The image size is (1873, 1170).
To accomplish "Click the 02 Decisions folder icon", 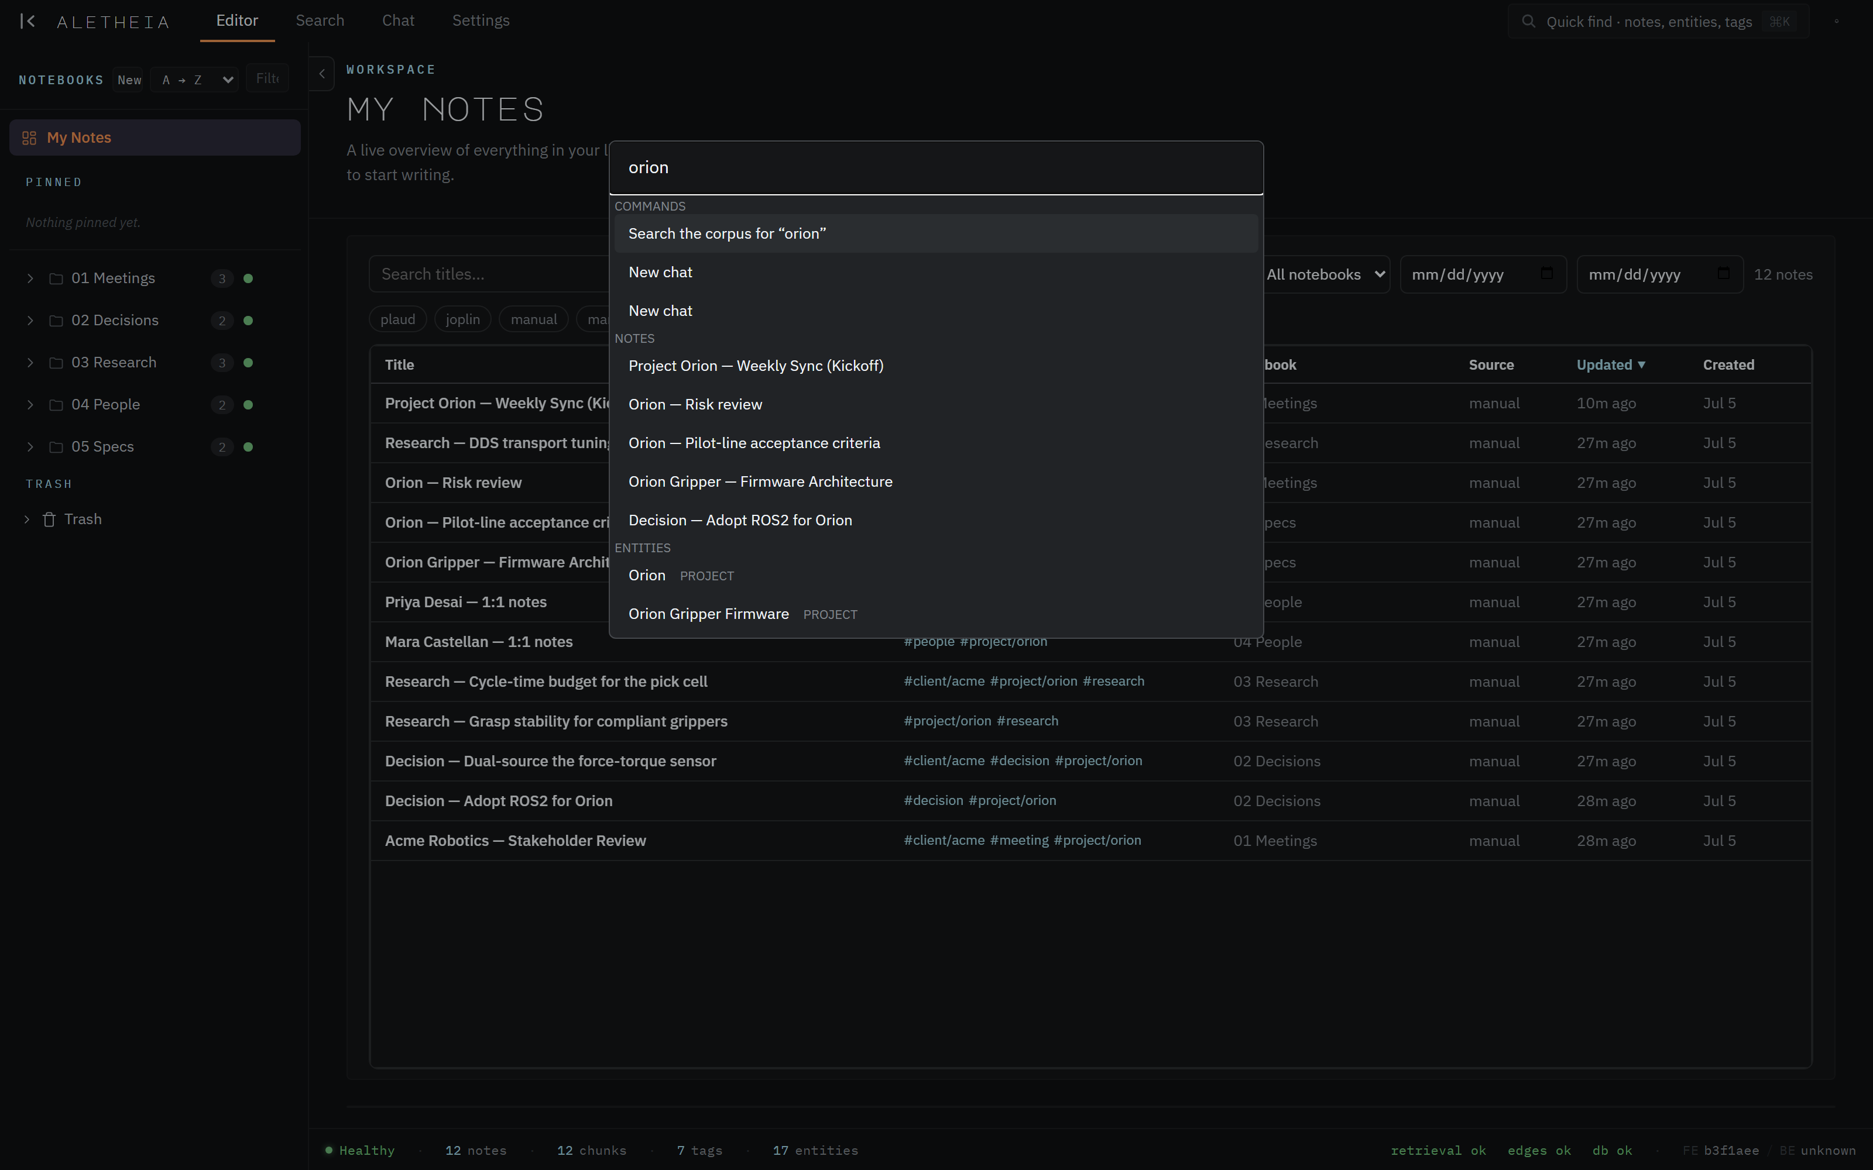I will (x=56, y=321).
